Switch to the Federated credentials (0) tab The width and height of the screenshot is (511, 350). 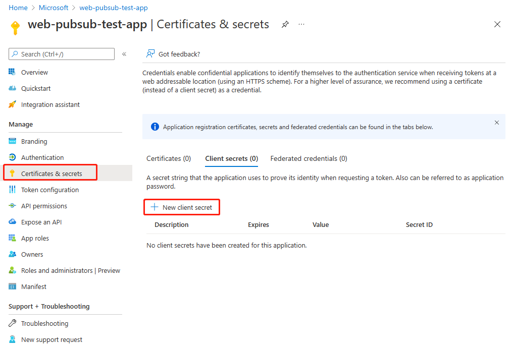click(309, 158)
